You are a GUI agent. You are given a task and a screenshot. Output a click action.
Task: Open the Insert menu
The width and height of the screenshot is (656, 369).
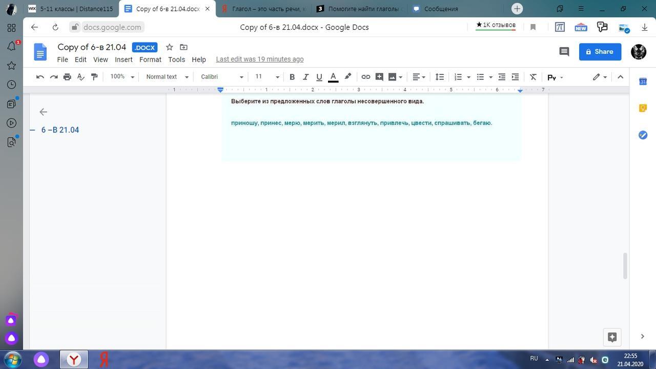pyautogui.click(x=124, y=59)
